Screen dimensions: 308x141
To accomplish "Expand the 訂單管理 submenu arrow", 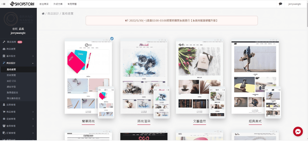I will coord(33,133).
